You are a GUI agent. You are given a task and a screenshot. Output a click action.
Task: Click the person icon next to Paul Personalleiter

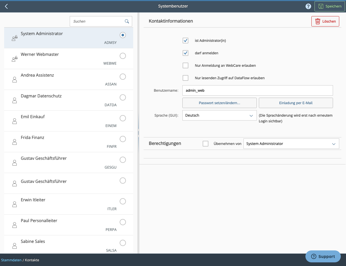click(x=14, y=225)
